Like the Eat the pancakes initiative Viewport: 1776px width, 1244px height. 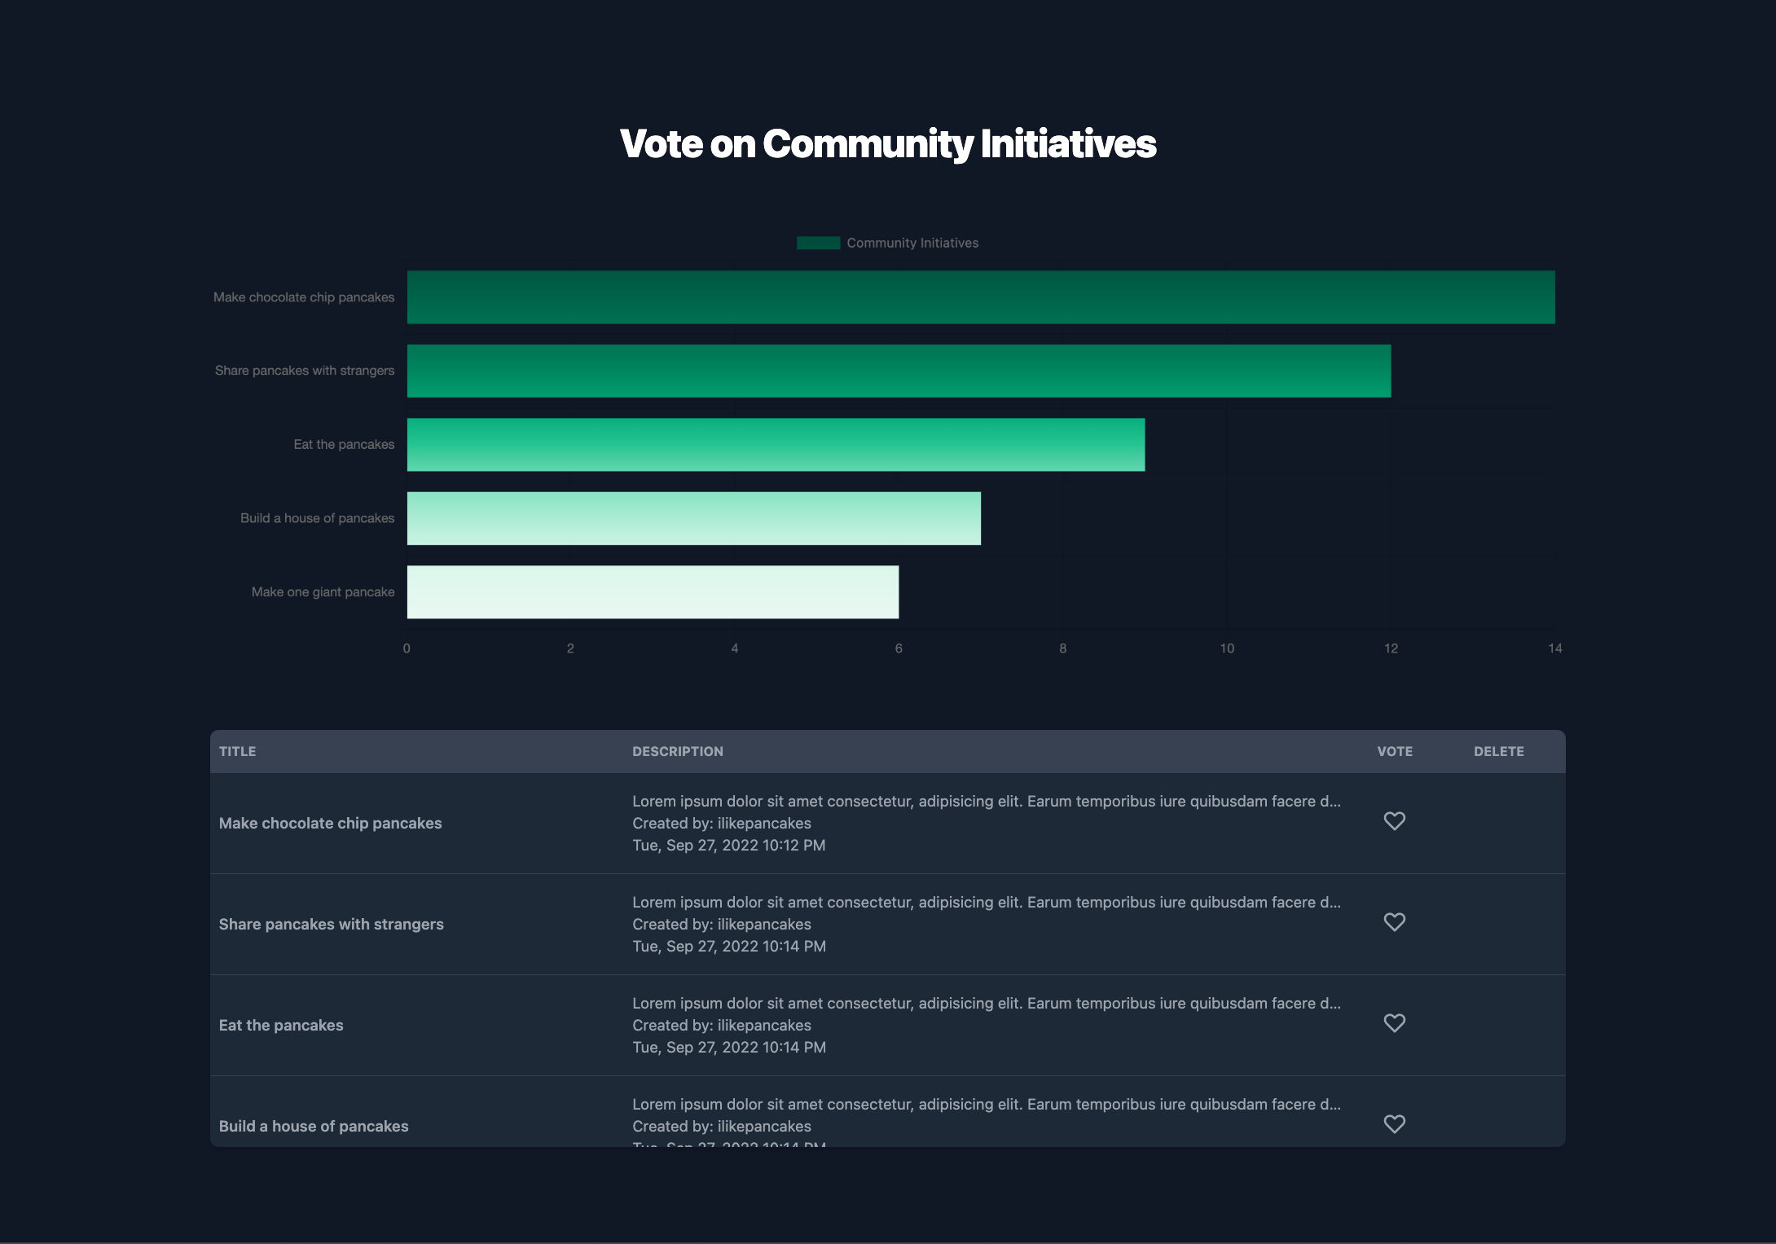pos(1394,1023)
